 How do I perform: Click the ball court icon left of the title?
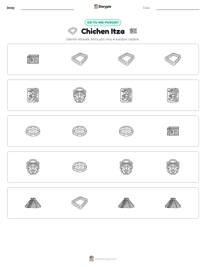point(73,31)
